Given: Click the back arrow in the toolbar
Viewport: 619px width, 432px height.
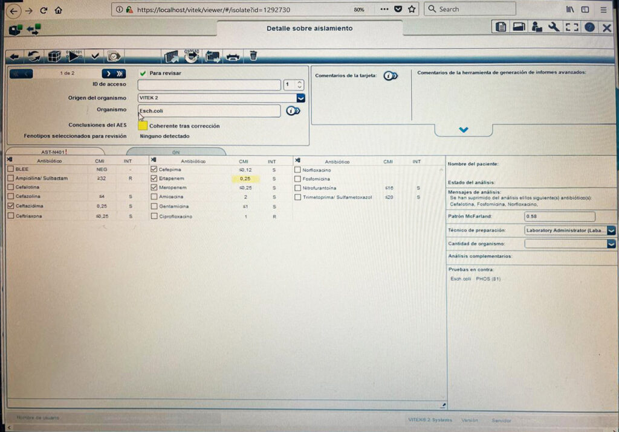Looking at the screenshot, I should pos(14,56).
